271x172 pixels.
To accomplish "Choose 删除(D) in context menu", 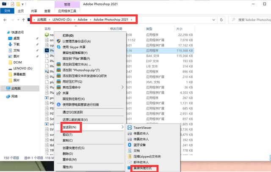I will (x=90, y=154).
